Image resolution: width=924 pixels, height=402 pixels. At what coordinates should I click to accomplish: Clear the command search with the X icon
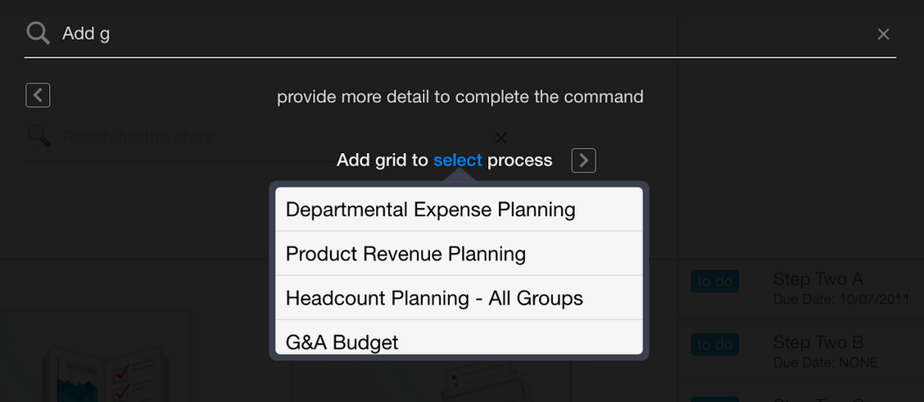click(883, 34)
